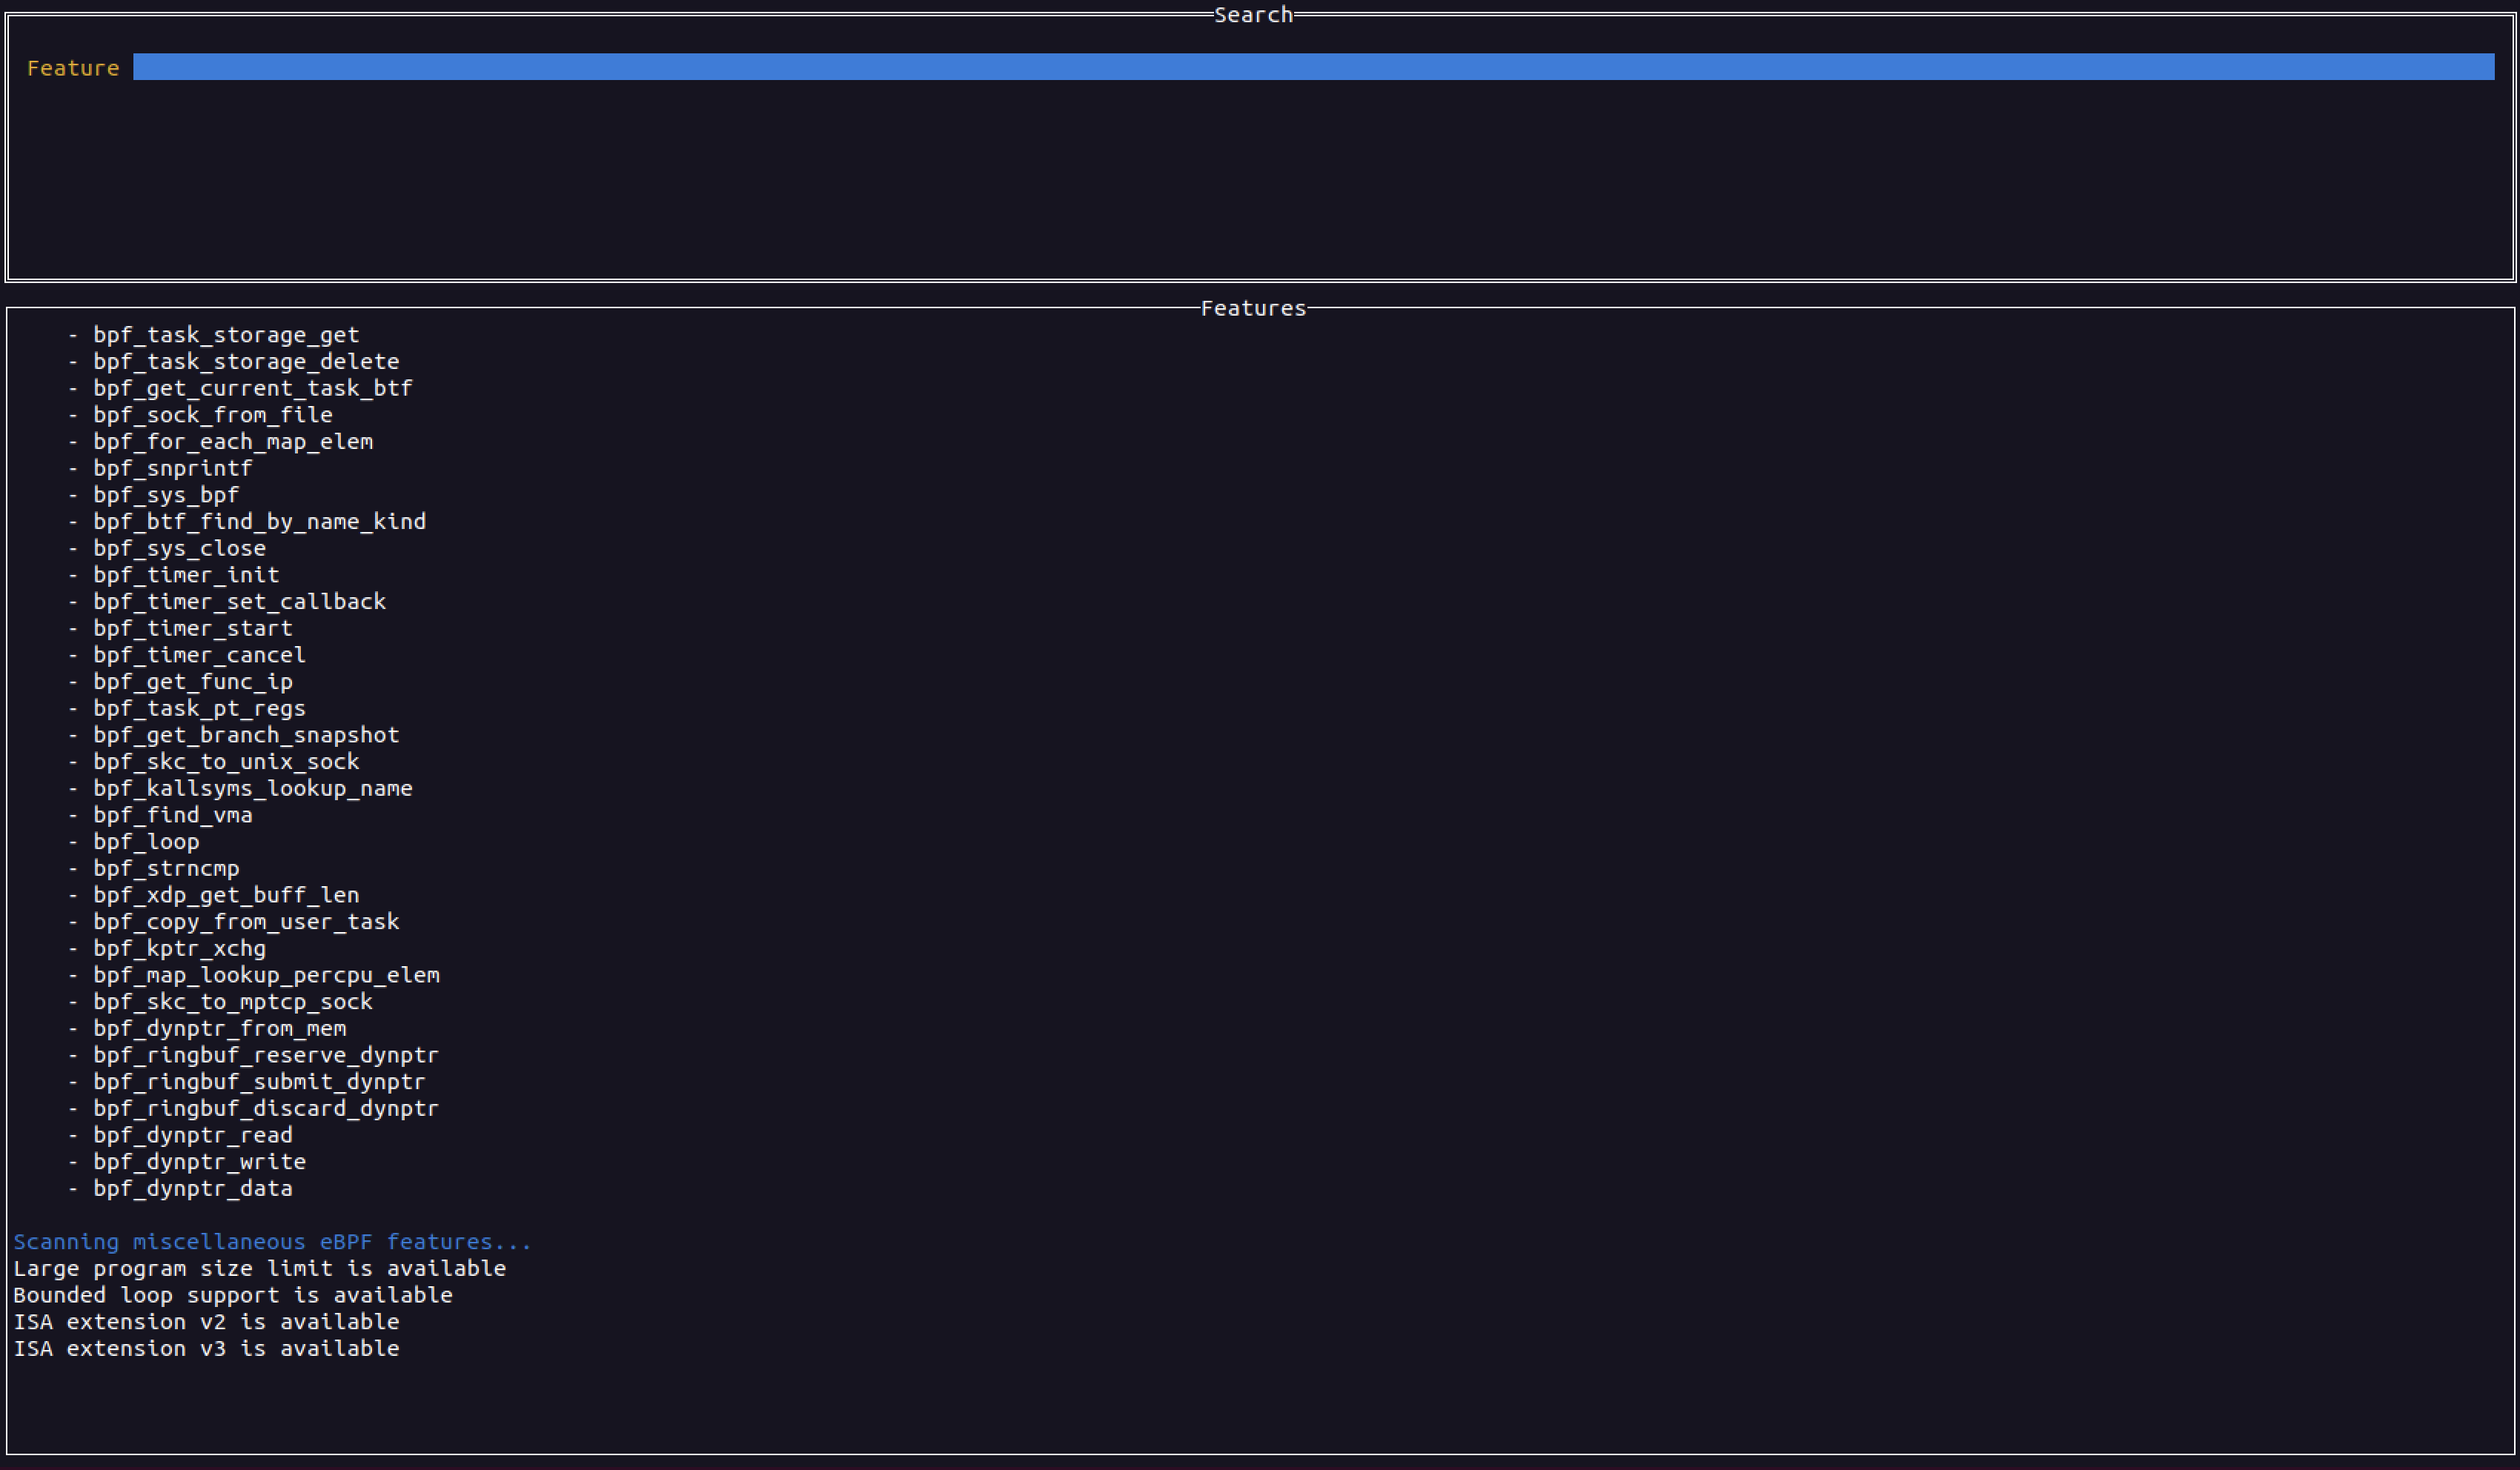This screenshot has width=2520, height=1470.
Task: Select the bpf_snprintf entry
Action: pyautogui.click(x=173, y=468)
